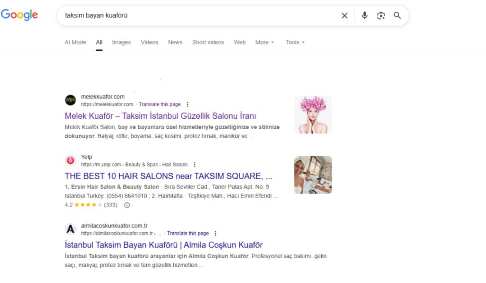Open 'İstanbul Taksim Bayan Kuaförü | Almila Coşkun Kuaför' link

pos(163,245)
